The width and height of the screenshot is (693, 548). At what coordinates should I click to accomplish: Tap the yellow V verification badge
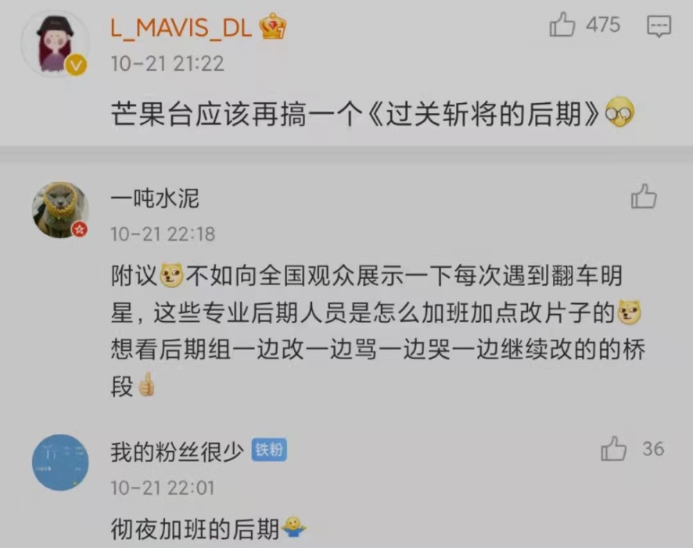click(76, 65)
